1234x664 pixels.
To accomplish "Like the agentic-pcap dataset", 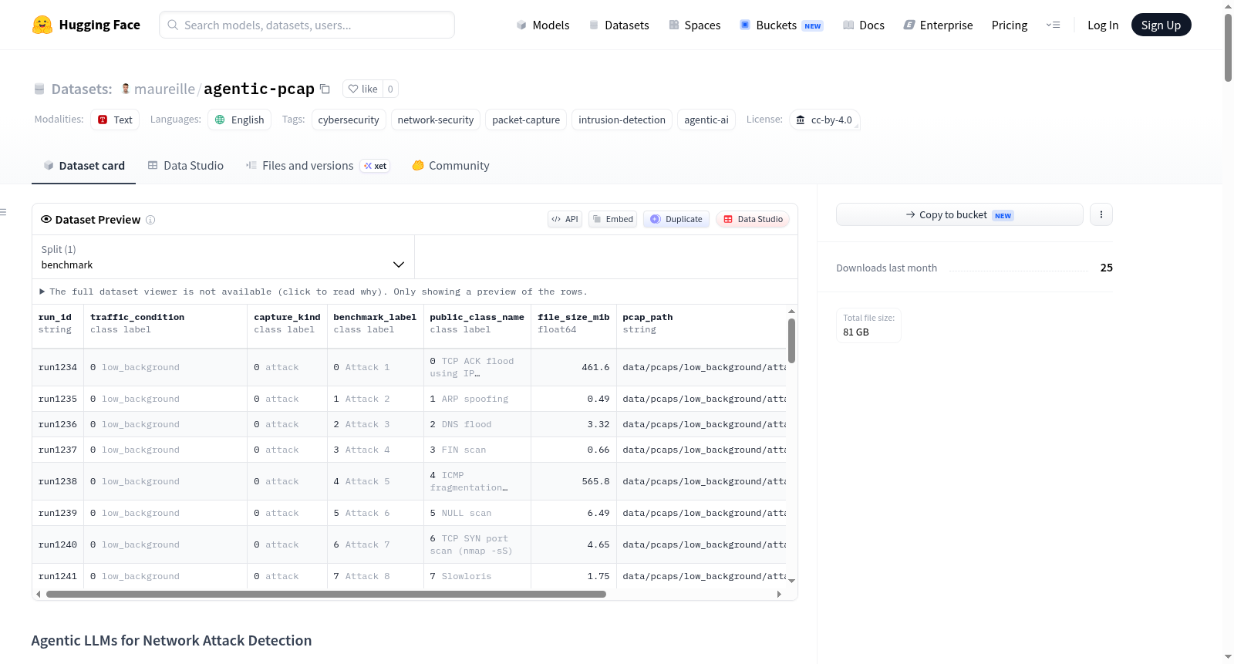I will point(362,89).
